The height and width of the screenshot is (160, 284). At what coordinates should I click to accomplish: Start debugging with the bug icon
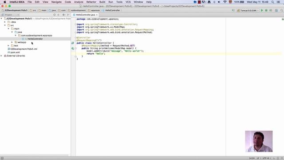(266, 11)
